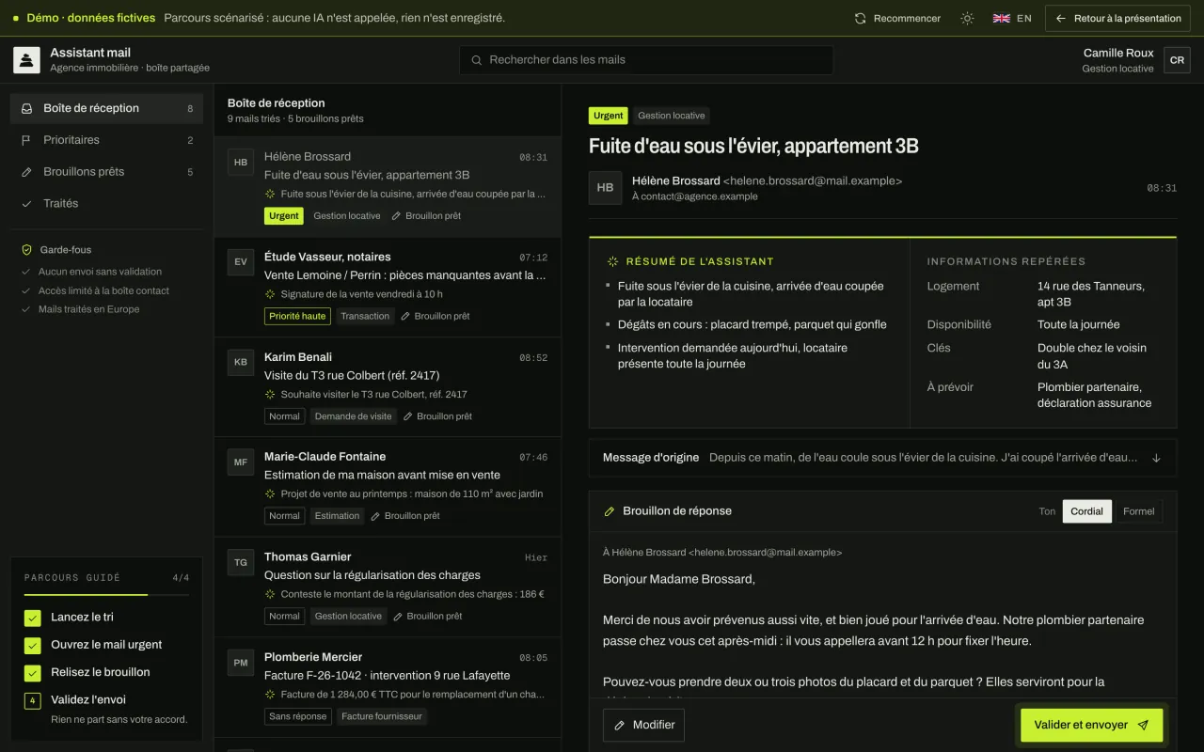
Task: Open Thomas Garnier's charges question mail
Action: (388, 587)
